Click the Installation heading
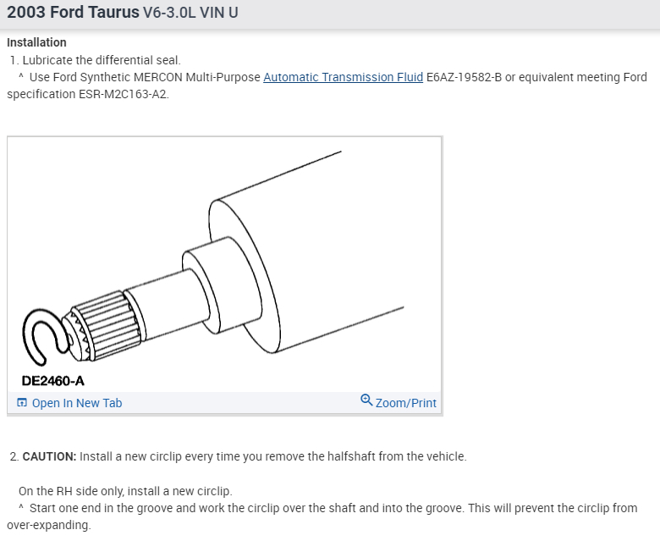Viewport: 660px width, 552px height. (36, 42)
